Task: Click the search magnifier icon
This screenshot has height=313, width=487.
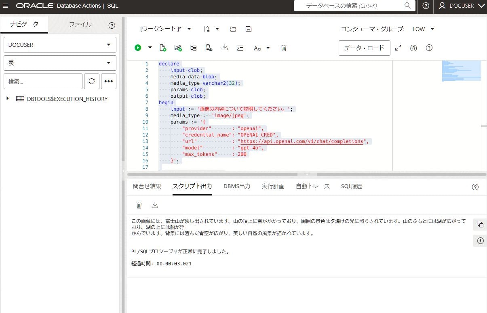Action: pyautogui.click(x=407, y=6)
